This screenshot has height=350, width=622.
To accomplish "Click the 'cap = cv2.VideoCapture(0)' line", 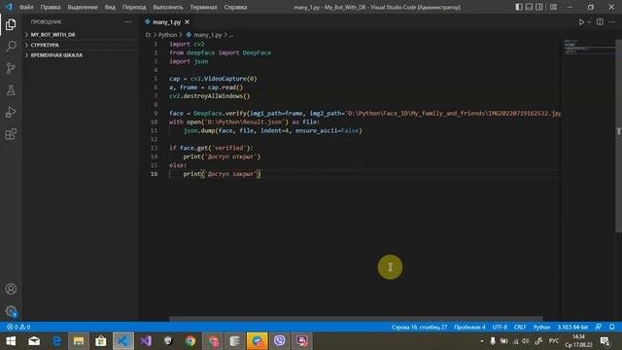I will 213,79.
